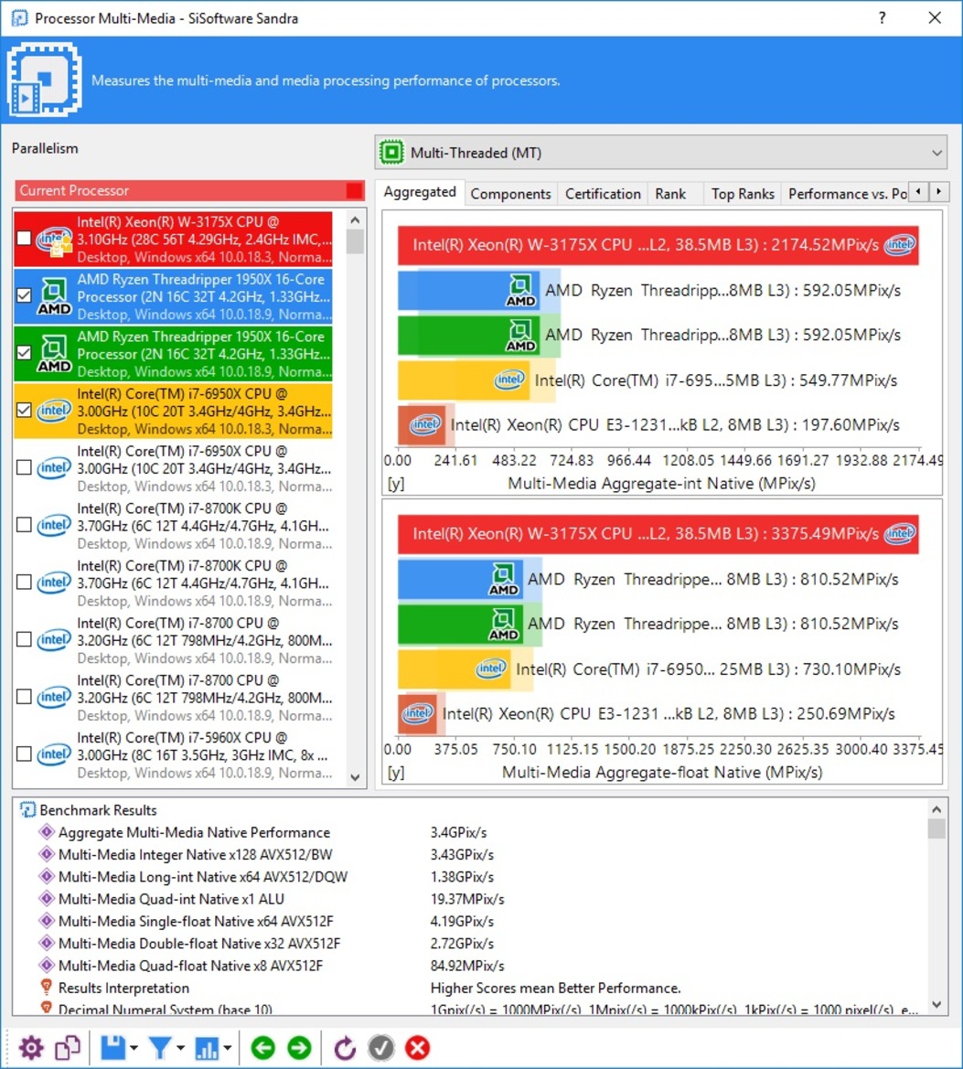Click the 84.92MPix/s value
This screenshot has width=963, height=1069.
click(x=467, y=966)
